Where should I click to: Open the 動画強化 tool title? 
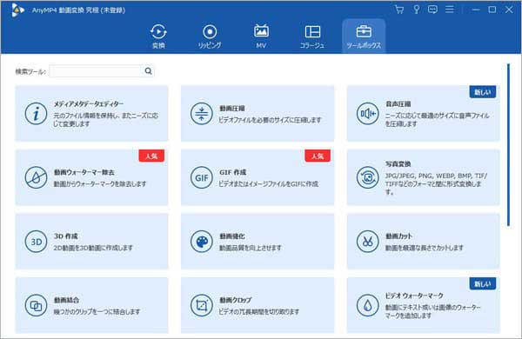[232, 236]
